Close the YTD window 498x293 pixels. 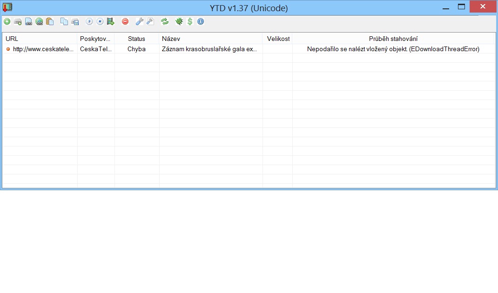click(x=483, y=7)
